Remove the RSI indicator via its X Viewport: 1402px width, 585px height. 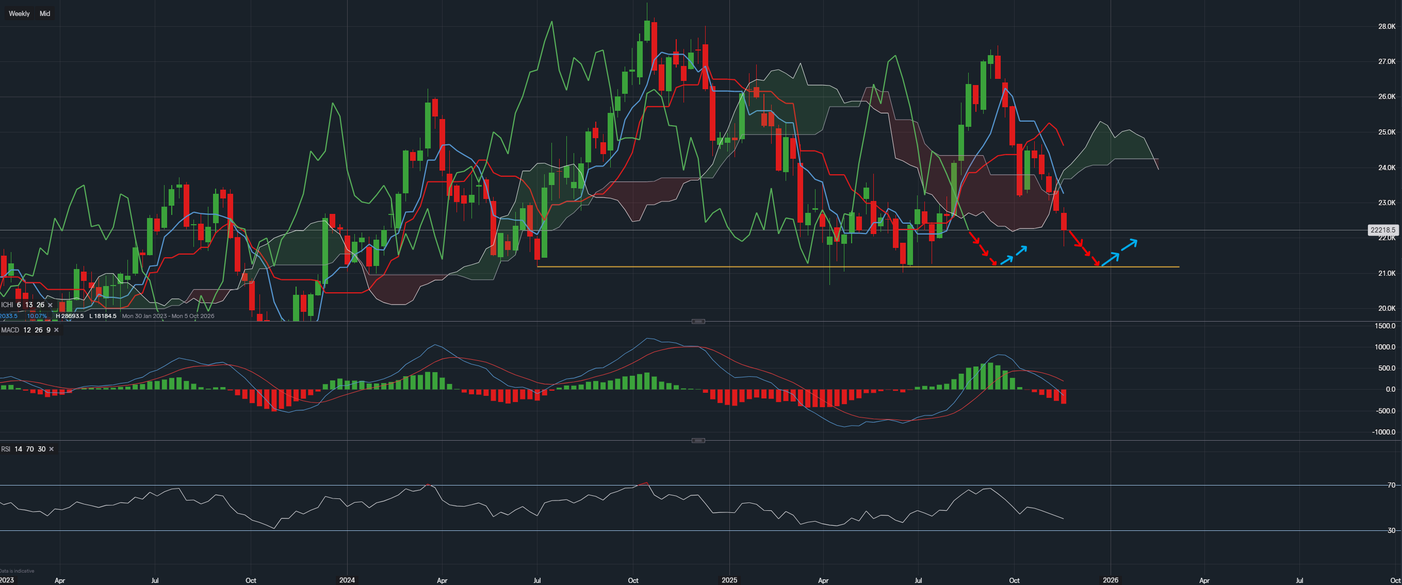point(52,449)
